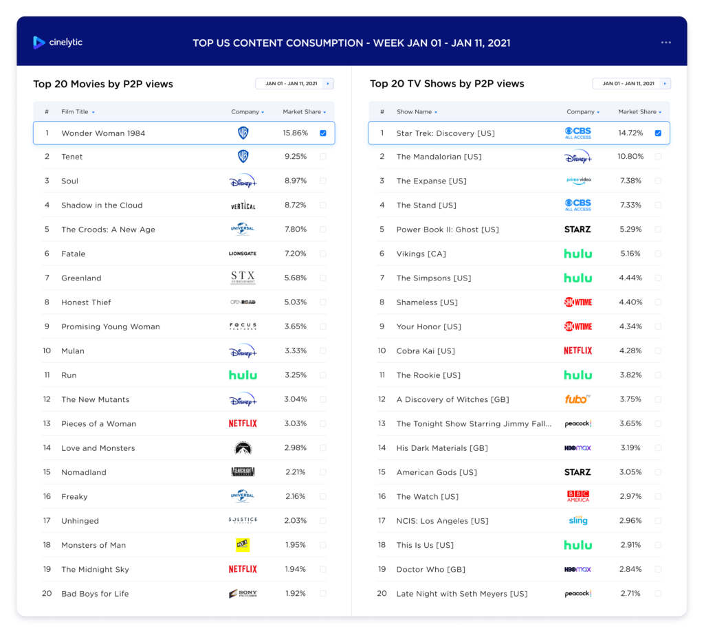Screen dimensions: 704x633
Task: Click yellow logo for Monsters of Man
Action: pyautogui.click(x=243, y=544)
